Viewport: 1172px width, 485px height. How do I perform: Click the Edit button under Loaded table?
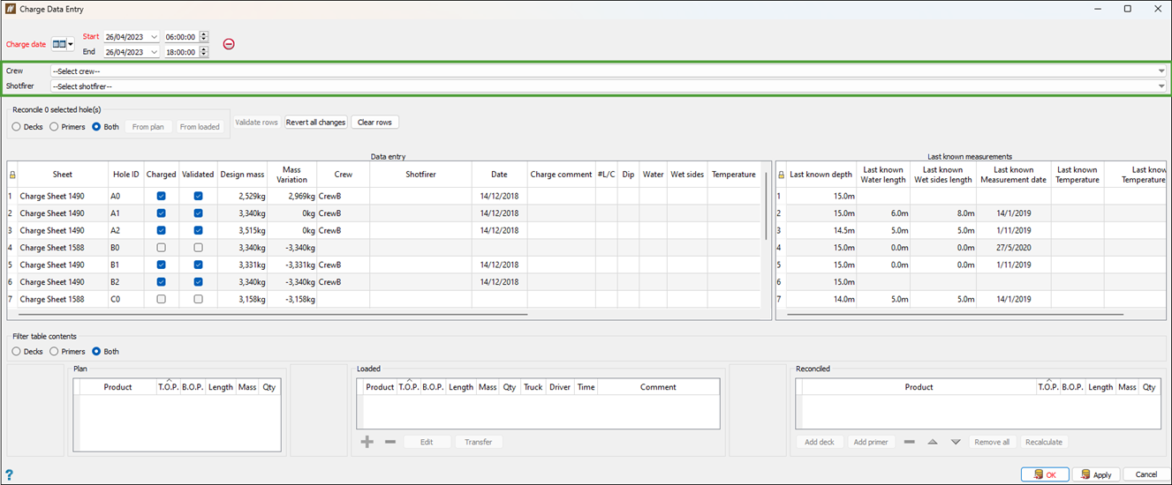(427, 442)
